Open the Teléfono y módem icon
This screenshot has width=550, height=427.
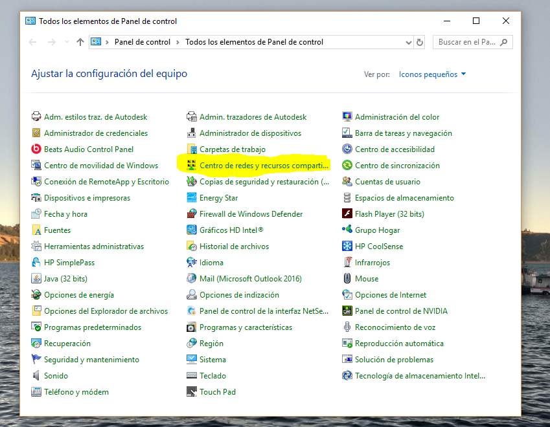[36, 391]
